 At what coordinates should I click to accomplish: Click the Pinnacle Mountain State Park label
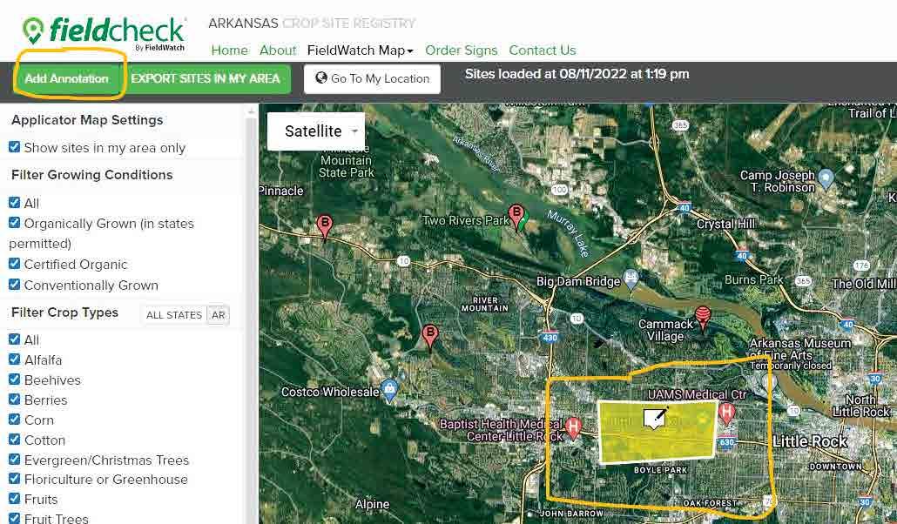click(x=347, y=161)
